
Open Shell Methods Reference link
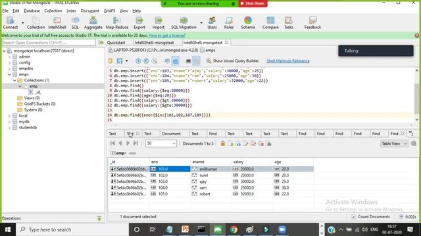point(288,61)
